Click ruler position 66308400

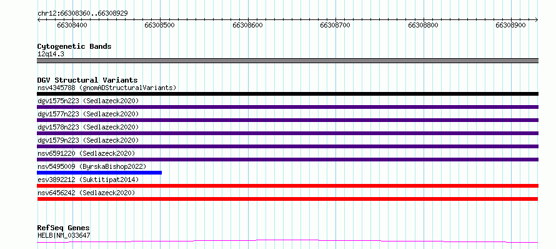click(72, 25)
